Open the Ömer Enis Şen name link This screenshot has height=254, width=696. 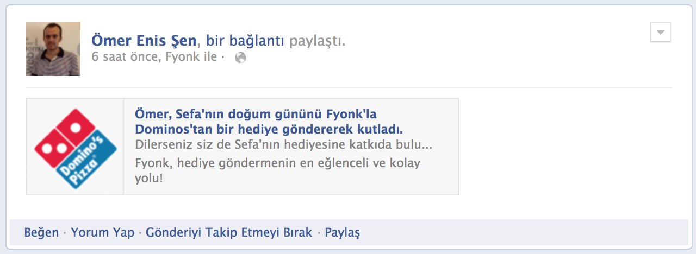click(x=145, y=40)
